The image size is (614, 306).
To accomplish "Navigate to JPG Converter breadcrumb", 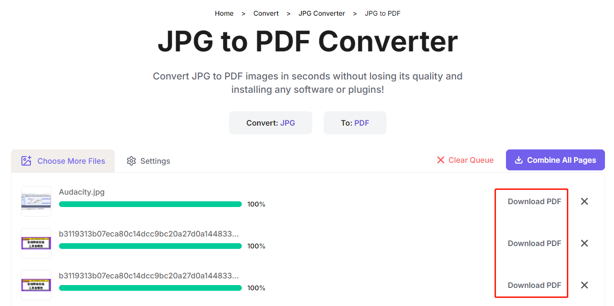I will pyautogui.click(x=322, y=13).
